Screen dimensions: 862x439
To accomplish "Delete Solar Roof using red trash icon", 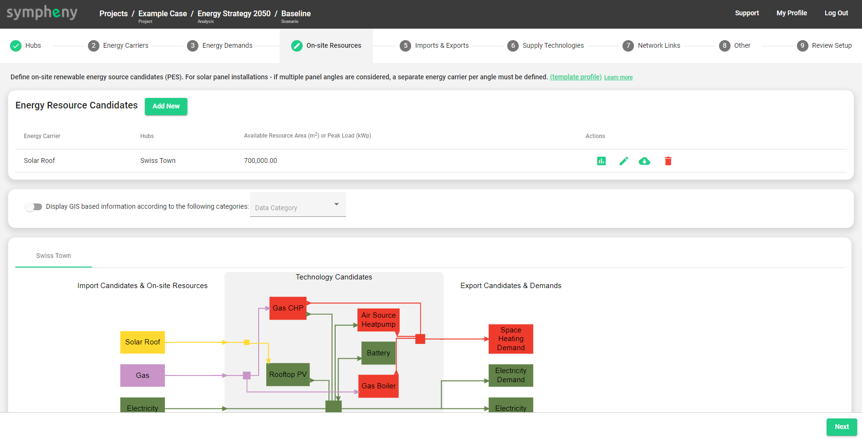I will pos(668,161).
